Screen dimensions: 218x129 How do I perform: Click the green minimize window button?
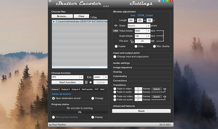tap(167, 1)
